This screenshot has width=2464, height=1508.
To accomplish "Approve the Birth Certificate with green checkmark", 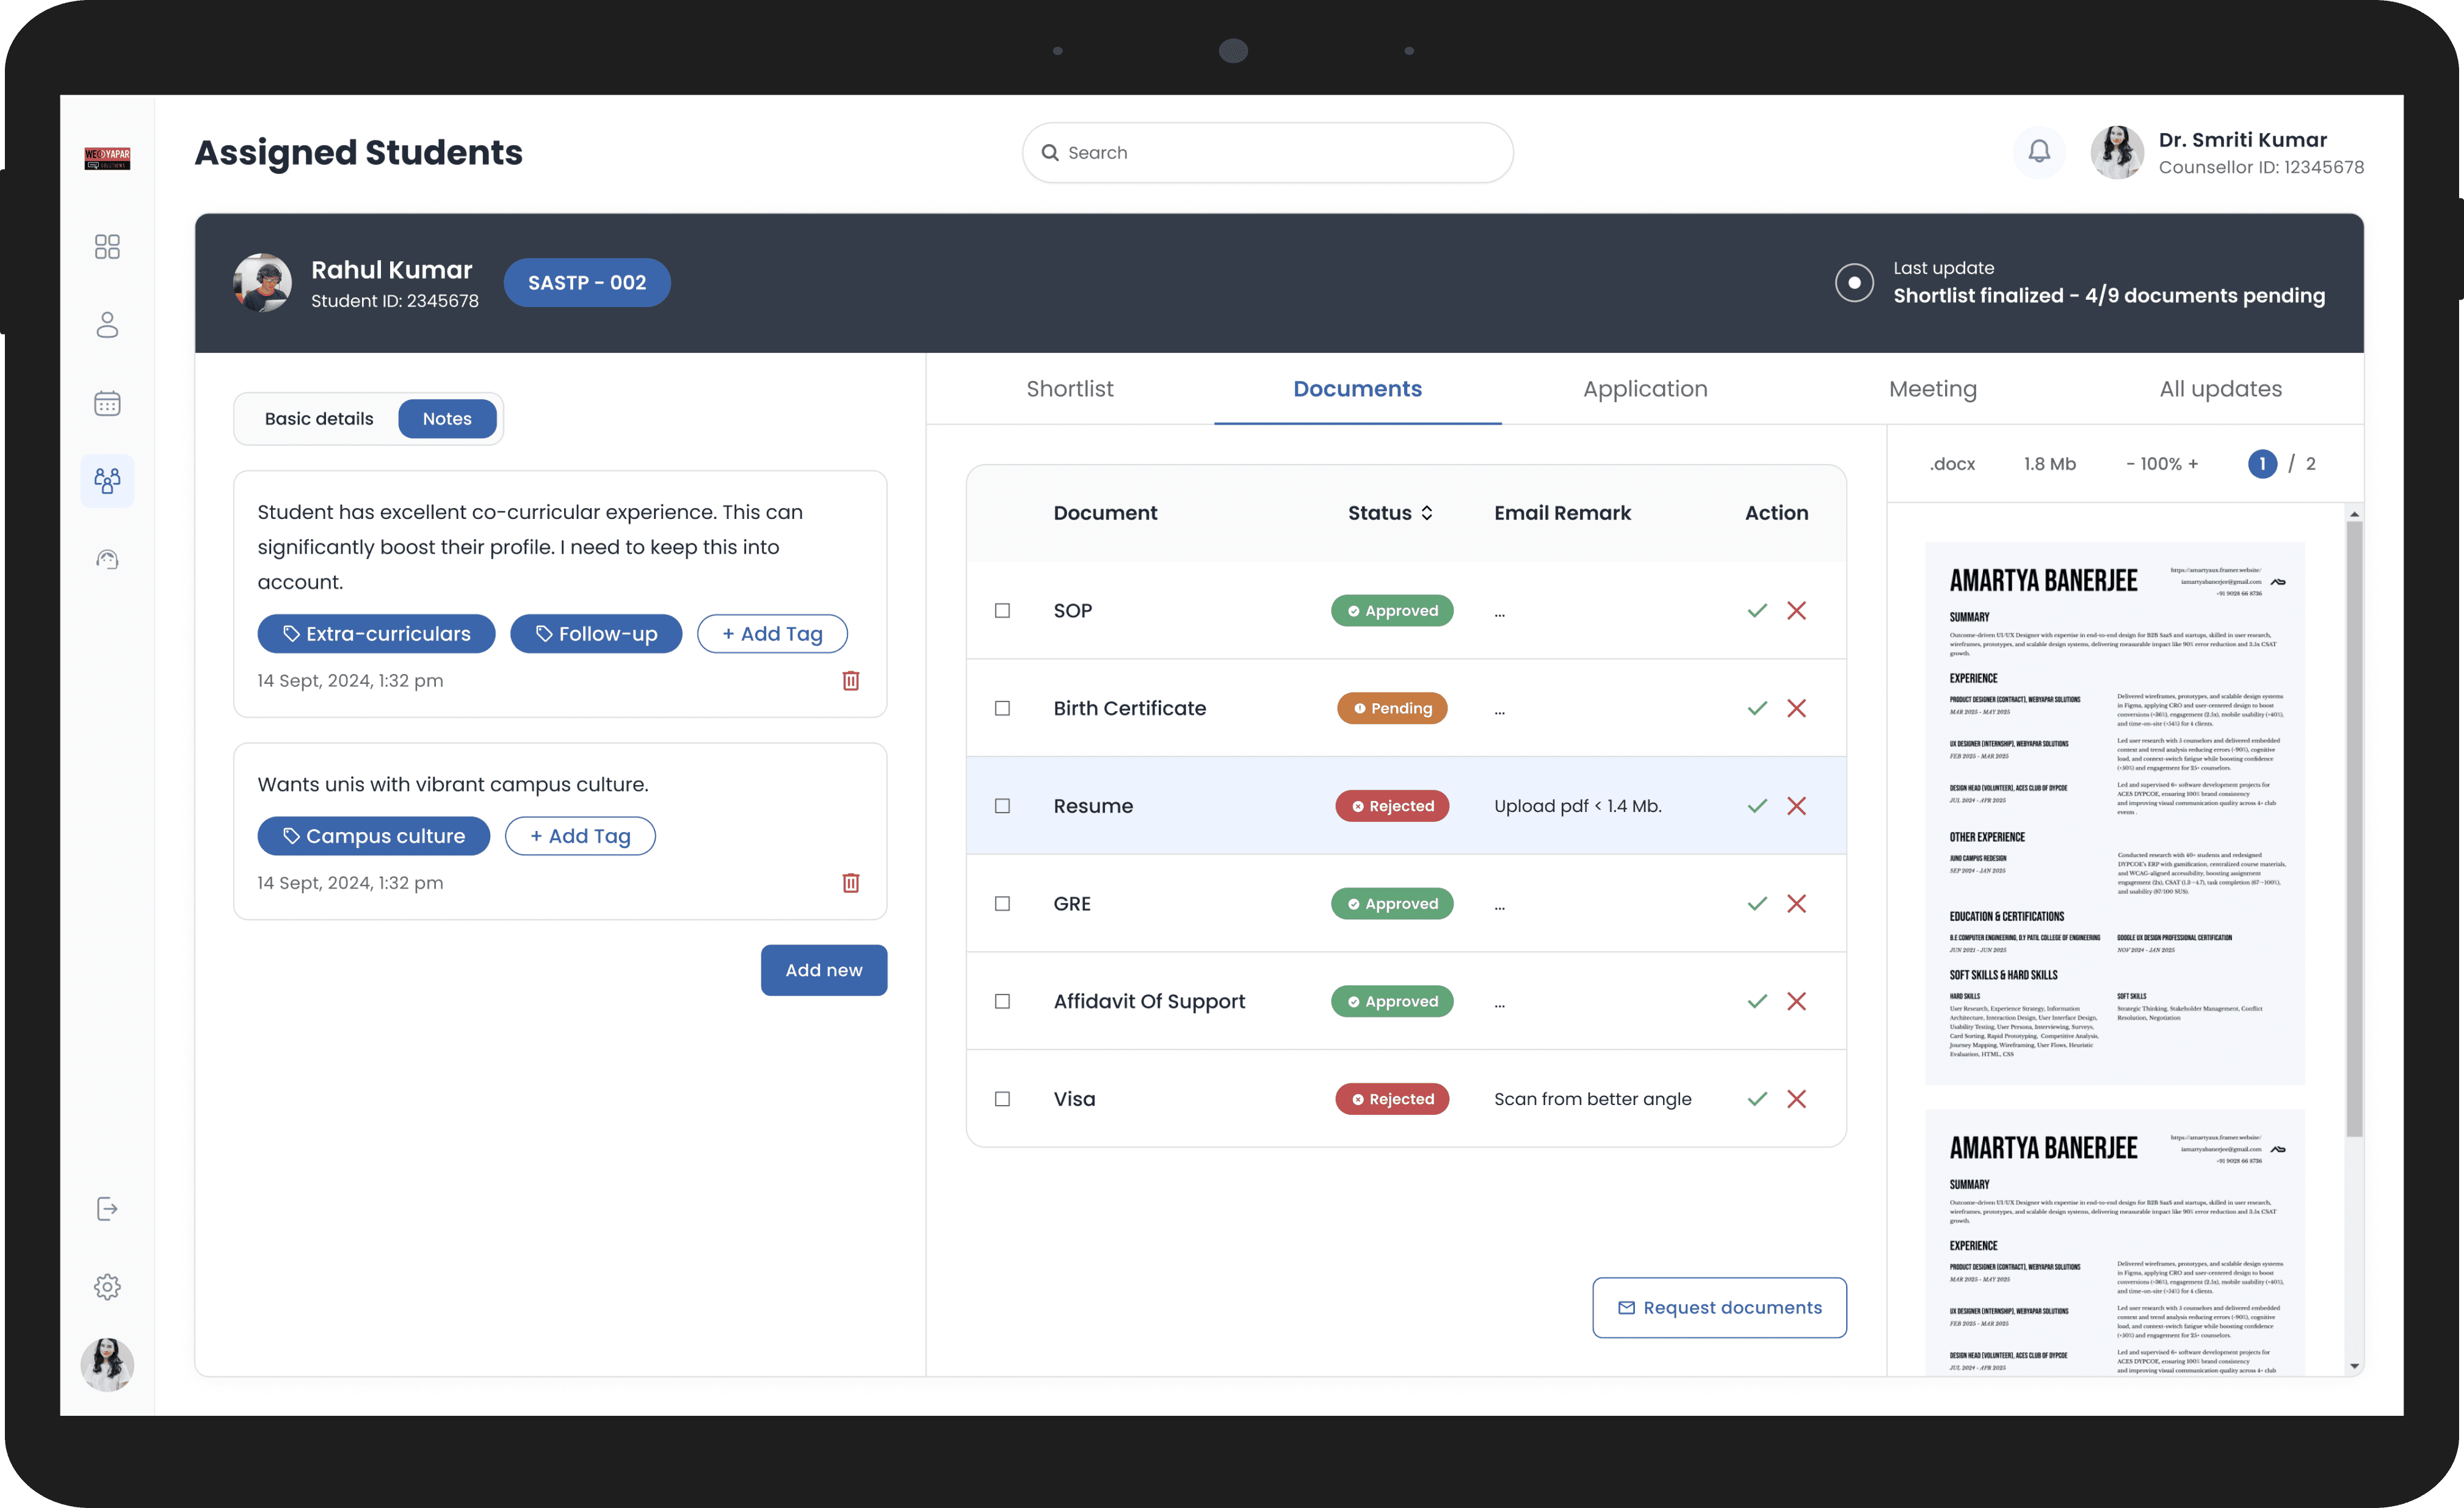I will point(1757,708).
